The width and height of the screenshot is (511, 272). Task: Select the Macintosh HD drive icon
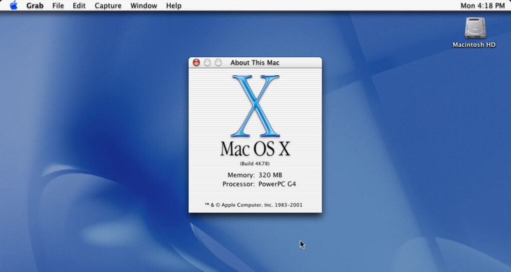pos(475,28)
